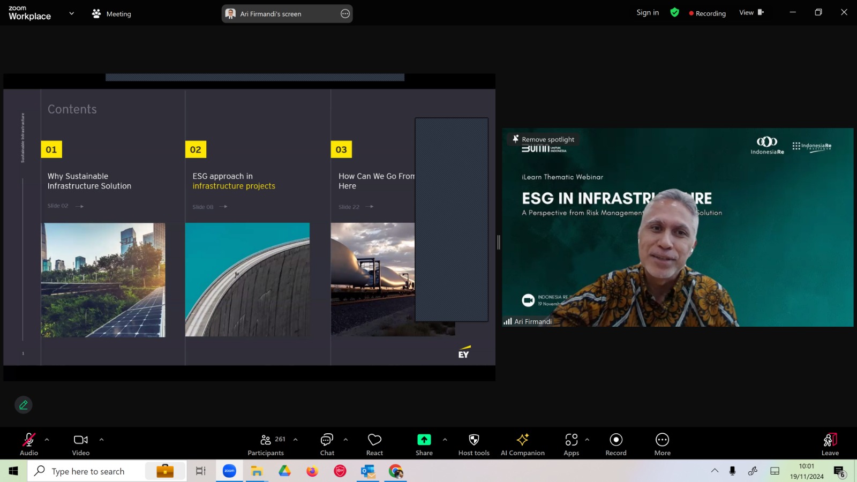Open the React emoji menu

[374, 444]
